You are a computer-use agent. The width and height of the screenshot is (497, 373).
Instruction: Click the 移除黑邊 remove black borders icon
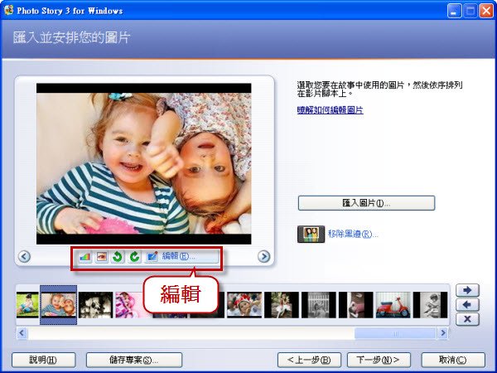tap(311, 234)
